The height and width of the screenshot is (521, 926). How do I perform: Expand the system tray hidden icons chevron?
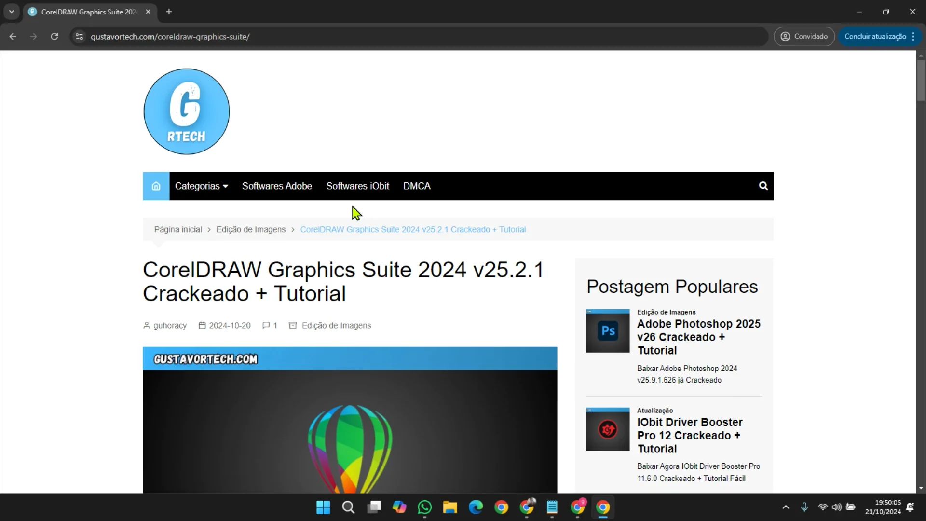pos(786,507)
